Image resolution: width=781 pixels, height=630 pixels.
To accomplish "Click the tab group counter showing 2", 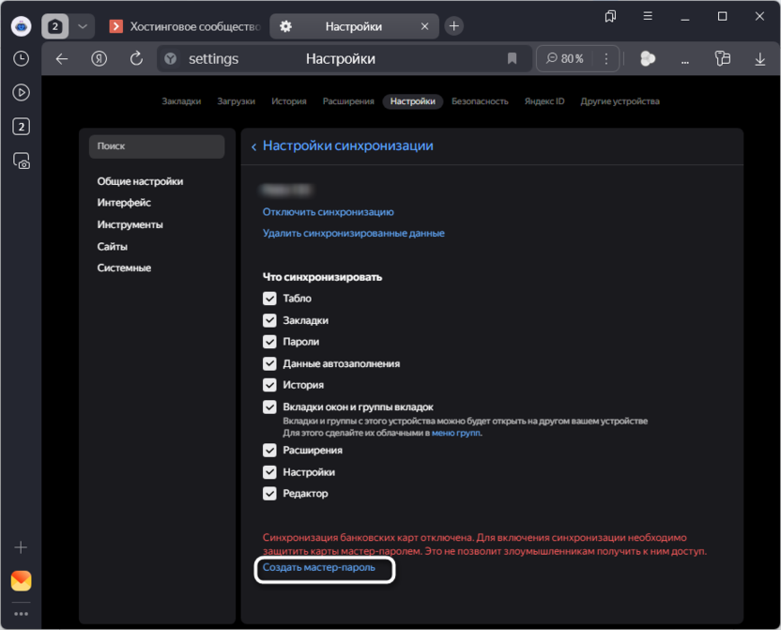I will tap(54, 26).
